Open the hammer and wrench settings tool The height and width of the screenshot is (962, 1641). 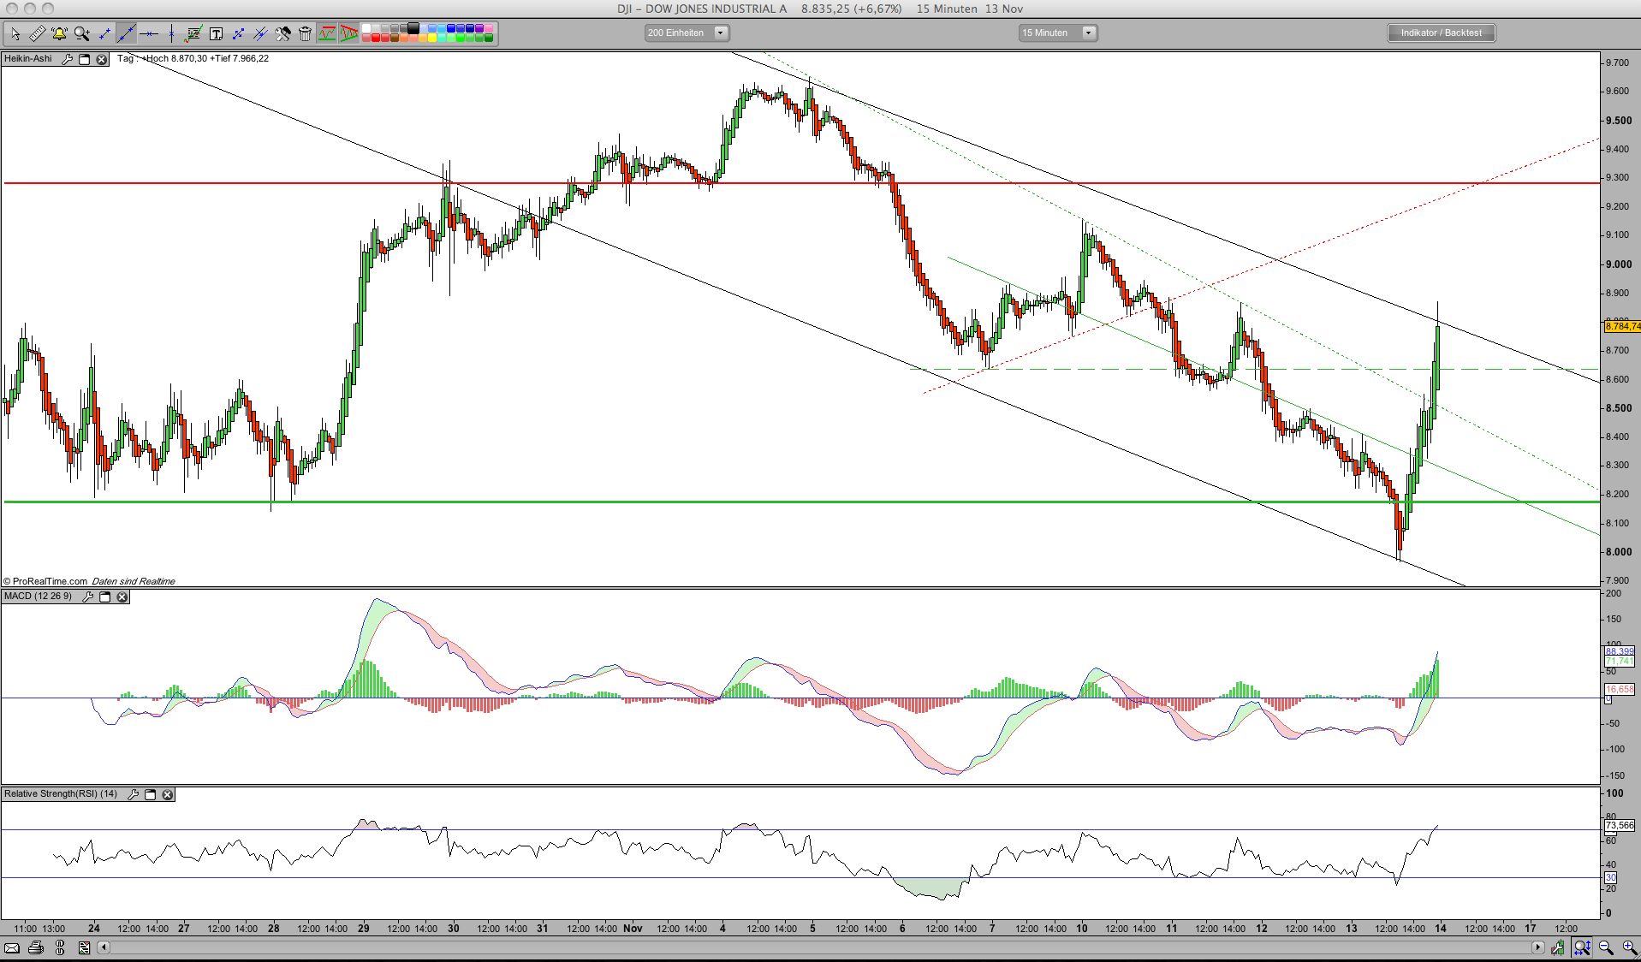pyautogui.click(x=282, y=33)
